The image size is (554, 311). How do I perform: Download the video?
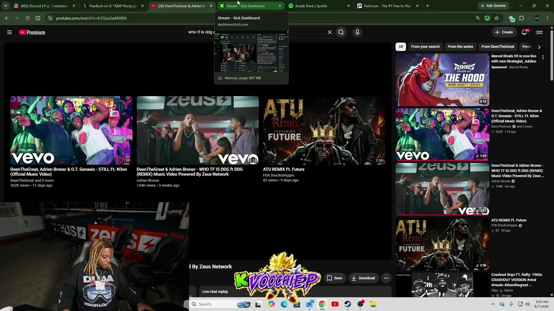363,278
